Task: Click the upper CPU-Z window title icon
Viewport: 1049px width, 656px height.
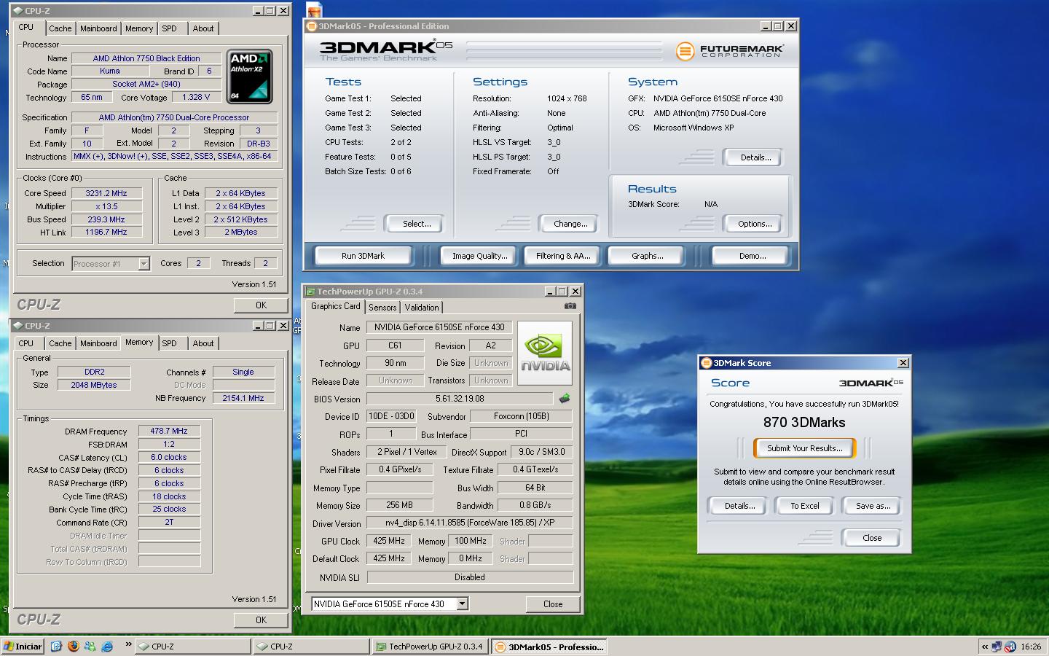Action: coord(18,11)
